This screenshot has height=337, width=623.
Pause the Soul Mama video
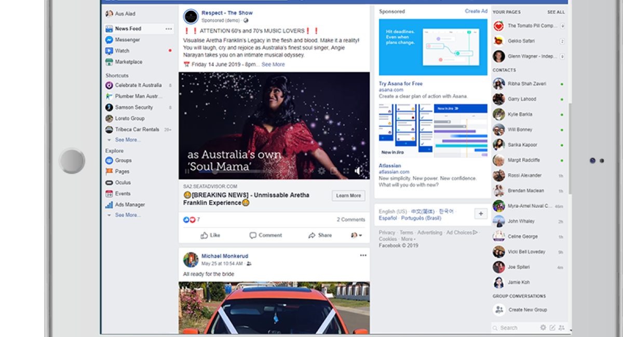click(187, 171)
